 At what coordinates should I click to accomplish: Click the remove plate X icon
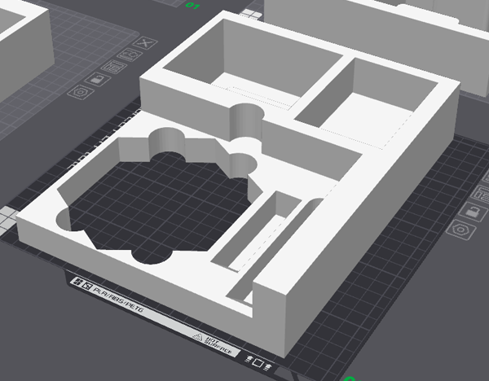[x=145, y=42]
